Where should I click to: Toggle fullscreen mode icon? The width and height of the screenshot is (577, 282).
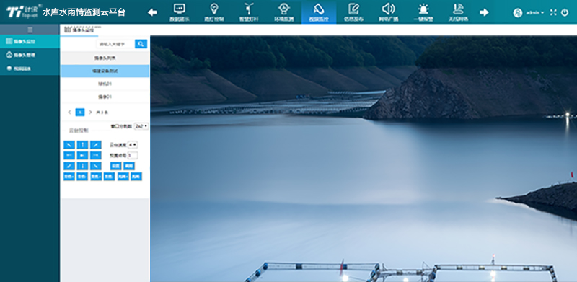pos(553,12)
